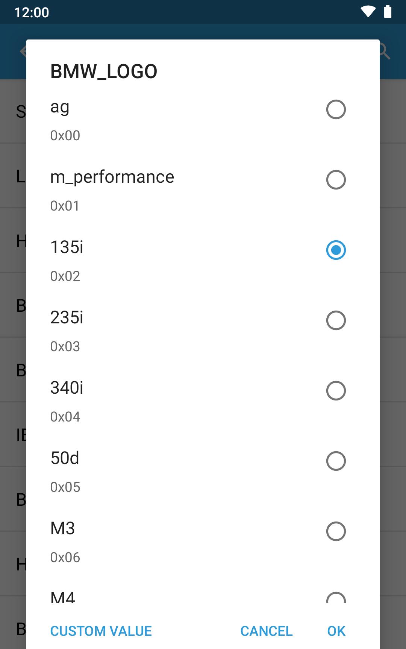Image resolution: width=406 pixels, height=649 pixels.
Task: Pick the 340i radio option
Action: pyautogui.click(x=336, y=391)
